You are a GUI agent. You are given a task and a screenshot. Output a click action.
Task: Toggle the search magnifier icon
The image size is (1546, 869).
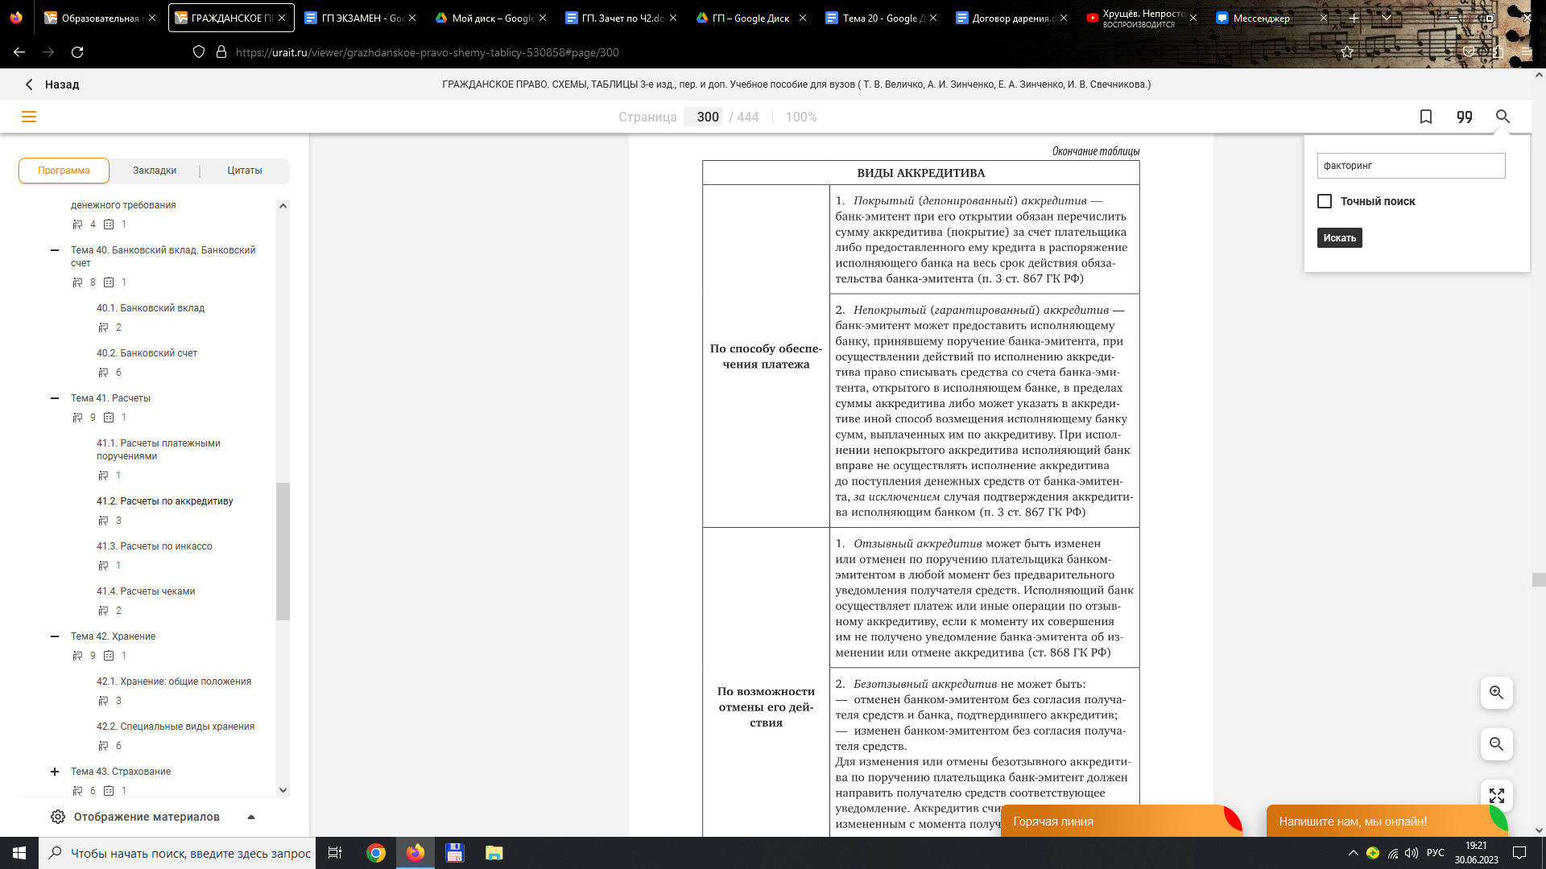[1503, 117]
